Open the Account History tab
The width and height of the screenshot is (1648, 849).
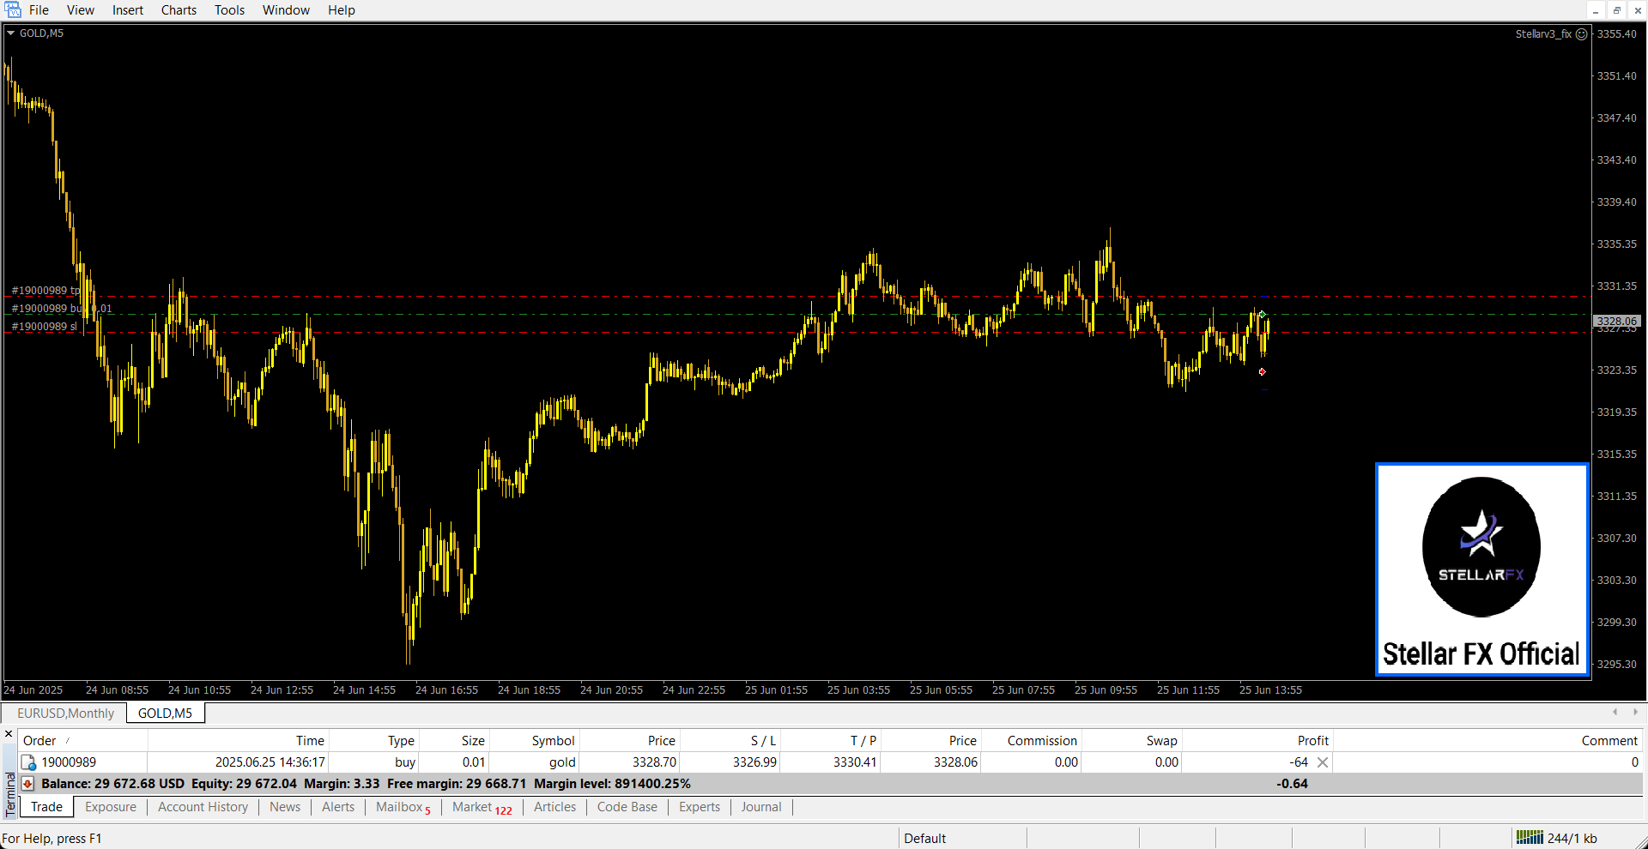coord(203,807)
